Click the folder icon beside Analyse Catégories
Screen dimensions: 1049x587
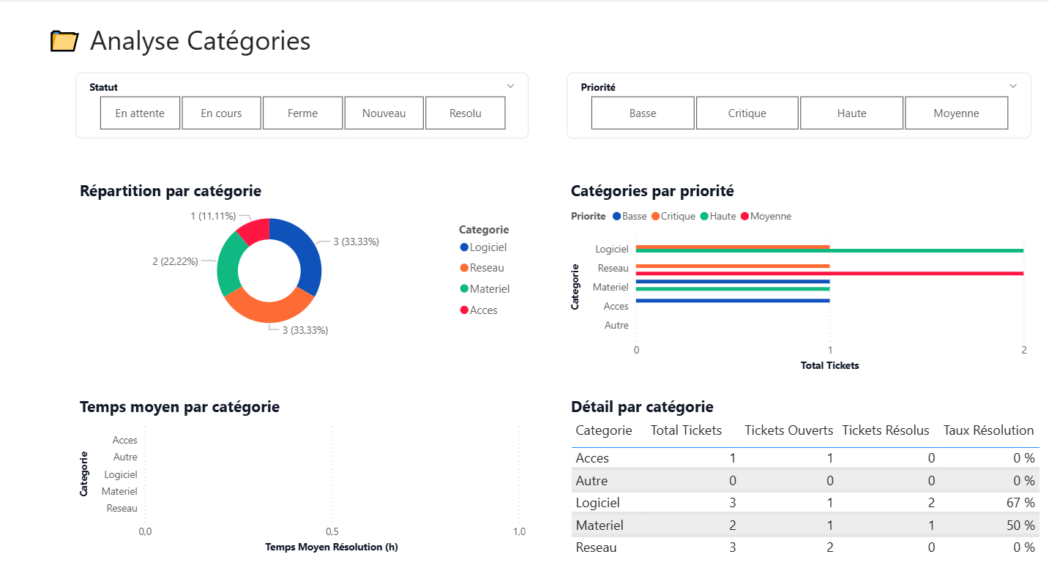point(64,42)
